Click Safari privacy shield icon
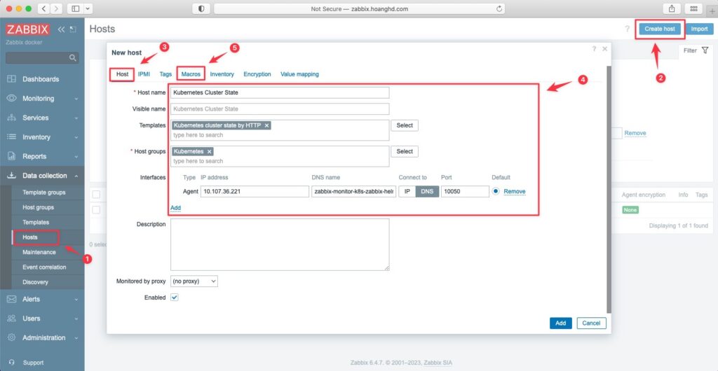The image size is (718, 371). tap(201, 8)
